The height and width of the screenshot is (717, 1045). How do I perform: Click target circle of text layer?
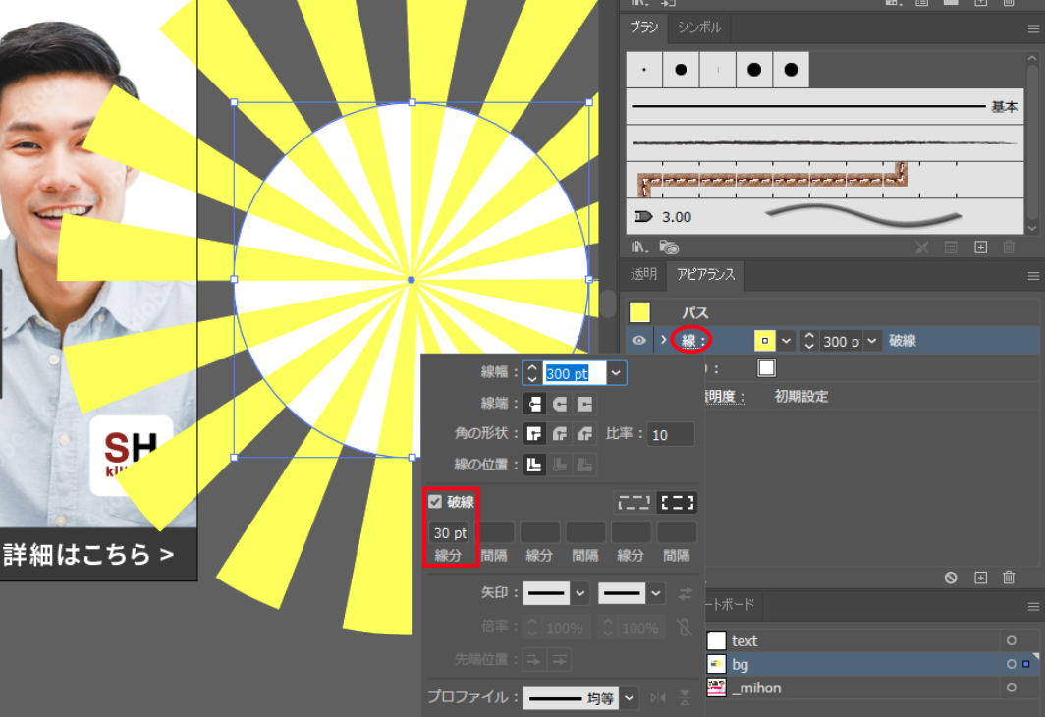point(1011,640)
